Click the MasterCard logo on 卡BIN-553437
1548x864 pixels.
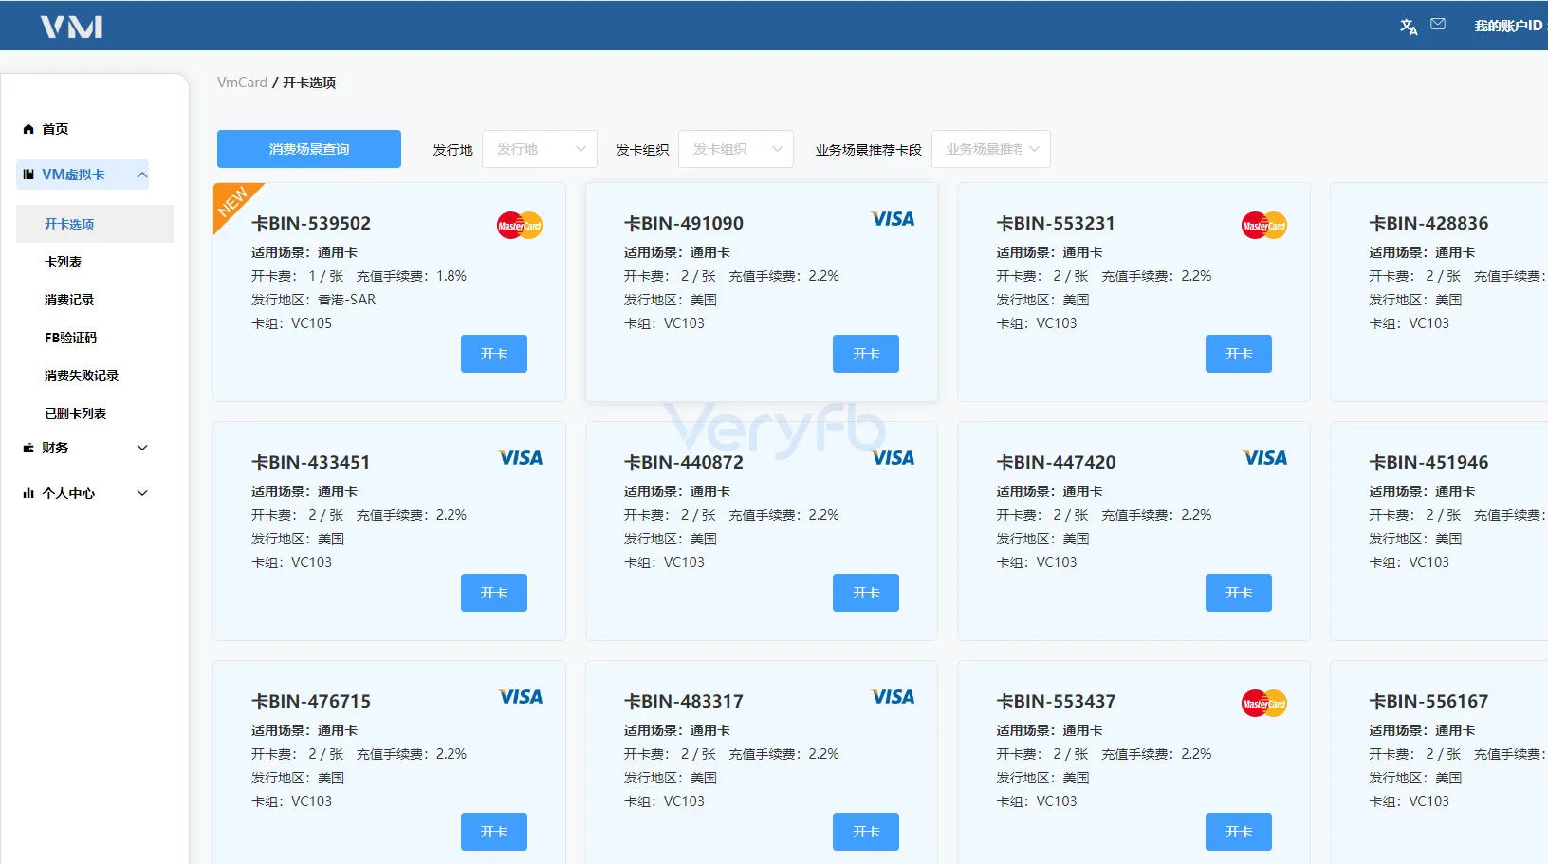click(x=1263, y=704)
